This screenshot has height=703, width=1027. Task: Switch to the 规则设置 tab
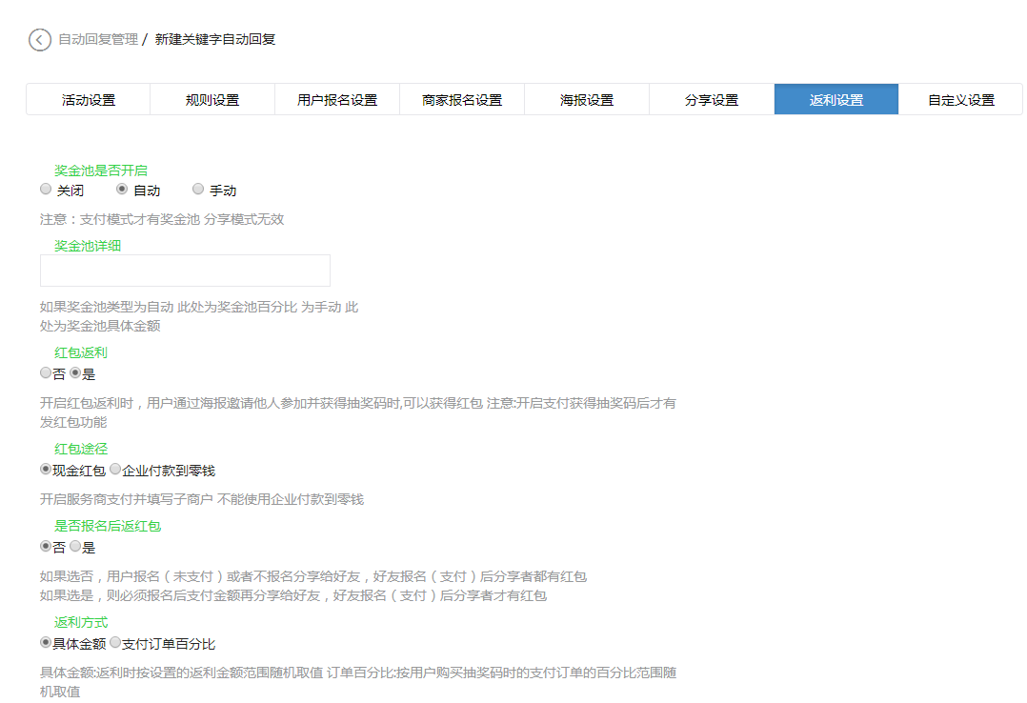tap(212, 99)
